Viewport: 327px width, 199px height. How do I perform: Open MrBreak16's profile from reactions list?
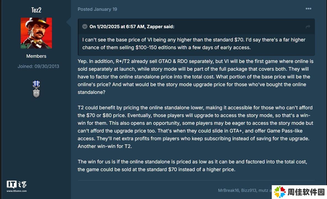228,190
